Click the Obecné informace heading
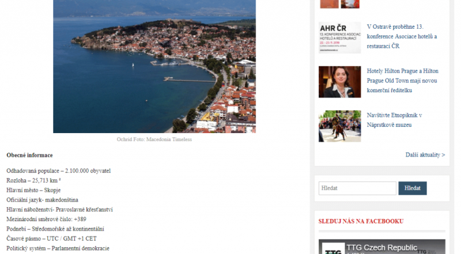461x254 pixels. click(29, 156)
